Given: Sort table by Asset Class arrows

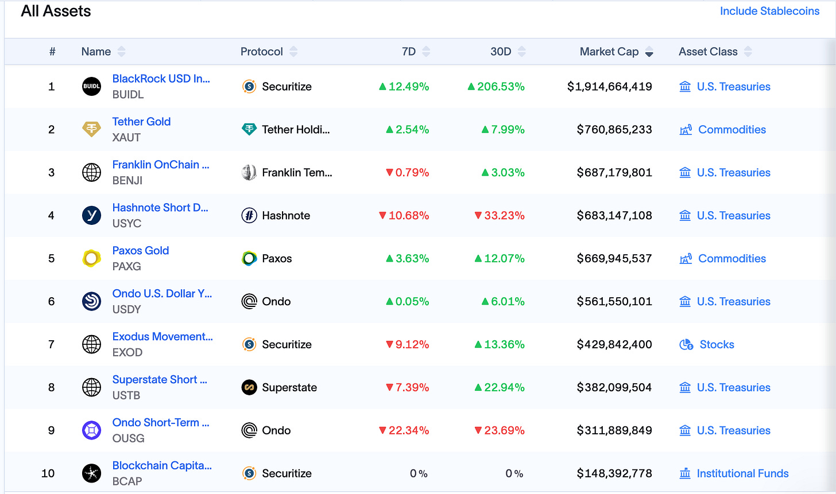Looking at the screenshot, I should click(748, 52).
